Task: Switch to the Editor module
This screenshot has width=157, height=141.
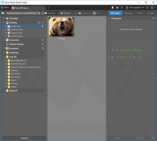Action: [140, 13]
